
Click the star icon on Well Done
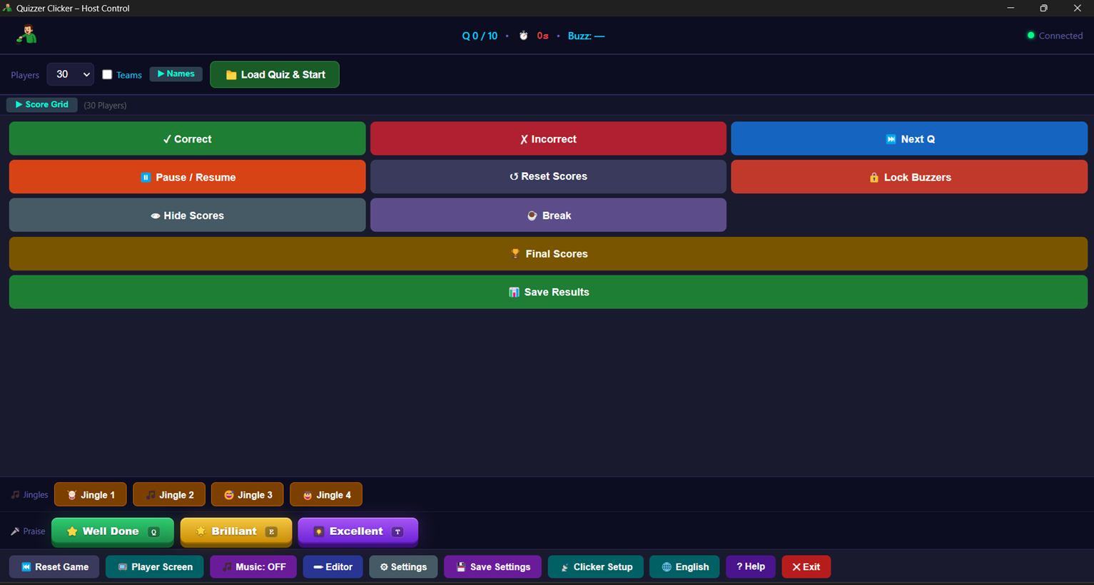pos(71,531)
